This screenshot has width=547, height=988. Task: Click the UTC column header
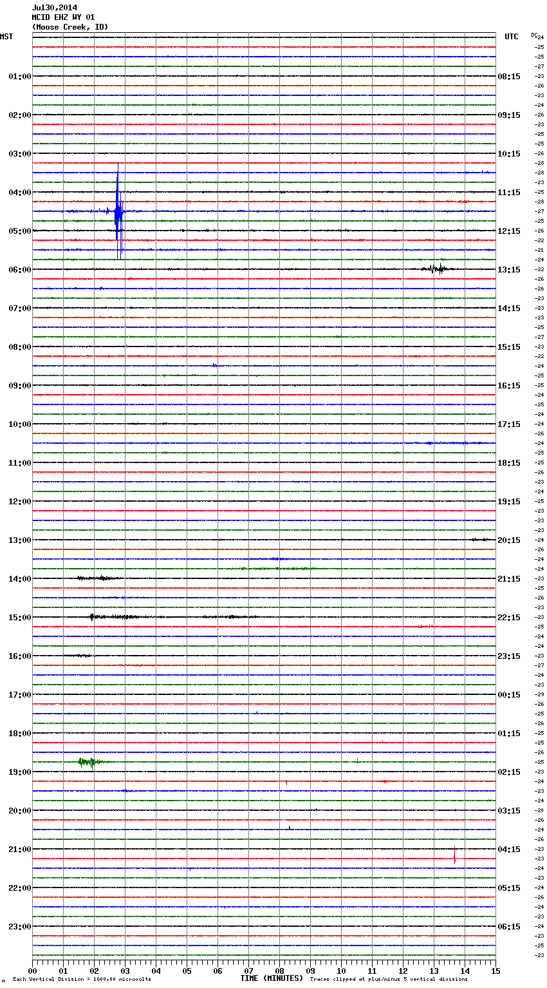[511, 37]
